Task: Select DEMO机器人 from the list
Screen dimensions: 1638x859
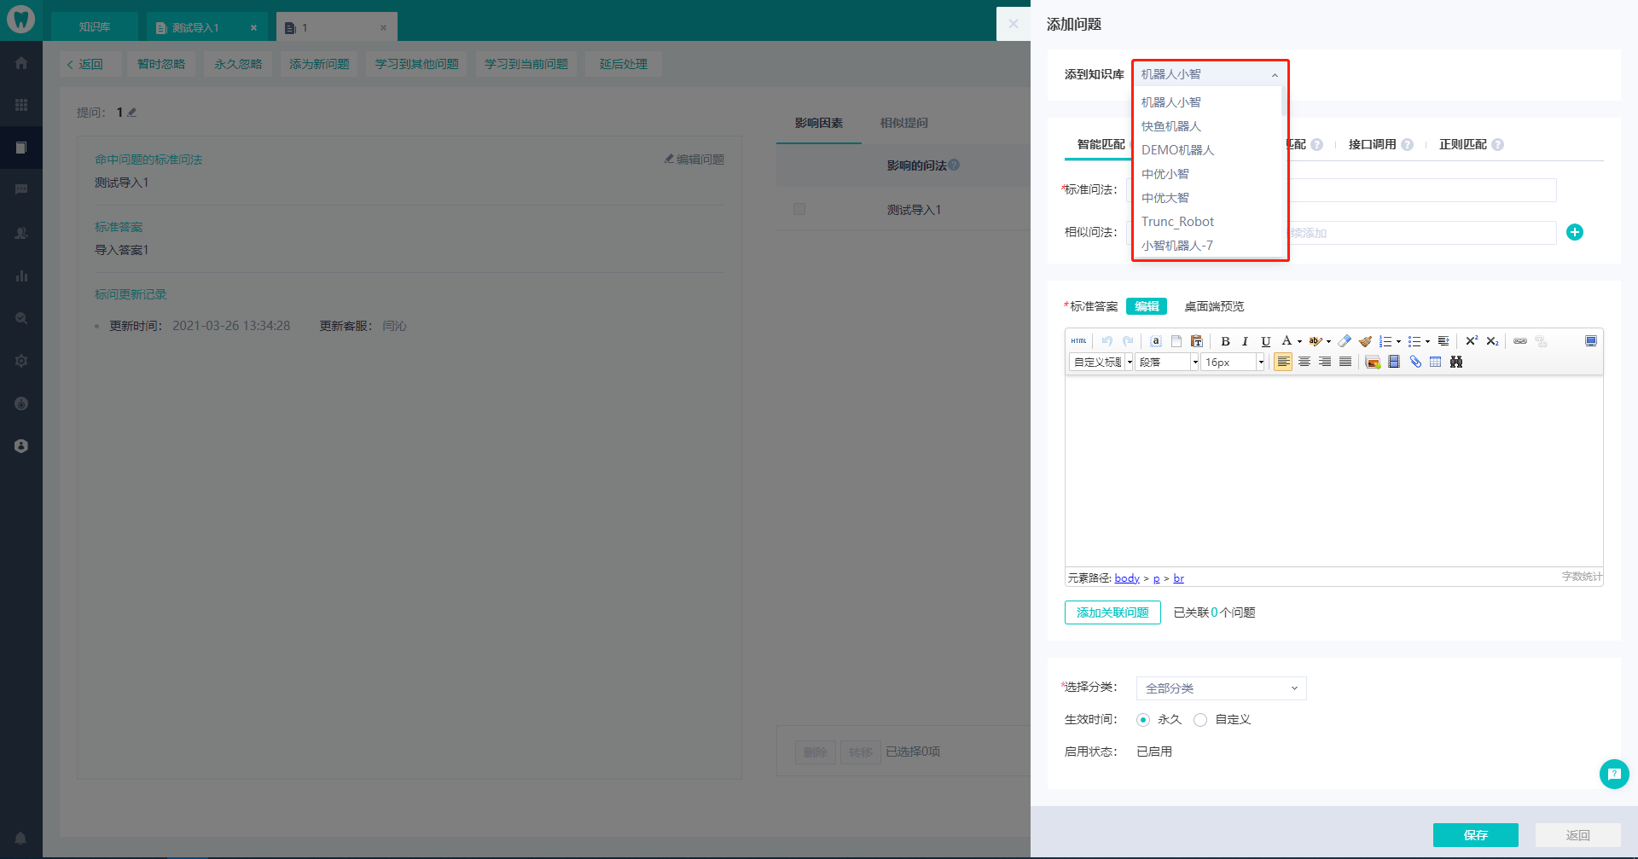Action: coord(1177,150)
